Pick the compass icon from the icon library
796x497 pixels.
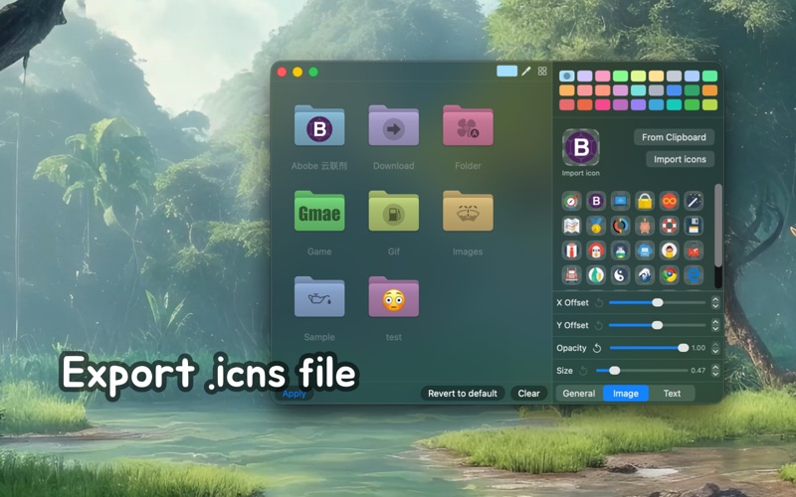point(571,202)
